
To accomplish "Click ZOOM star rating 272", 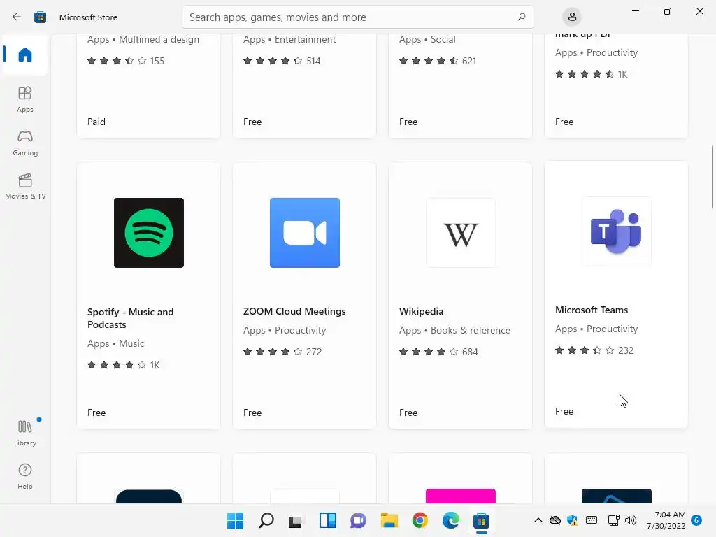I will [282, 352].
